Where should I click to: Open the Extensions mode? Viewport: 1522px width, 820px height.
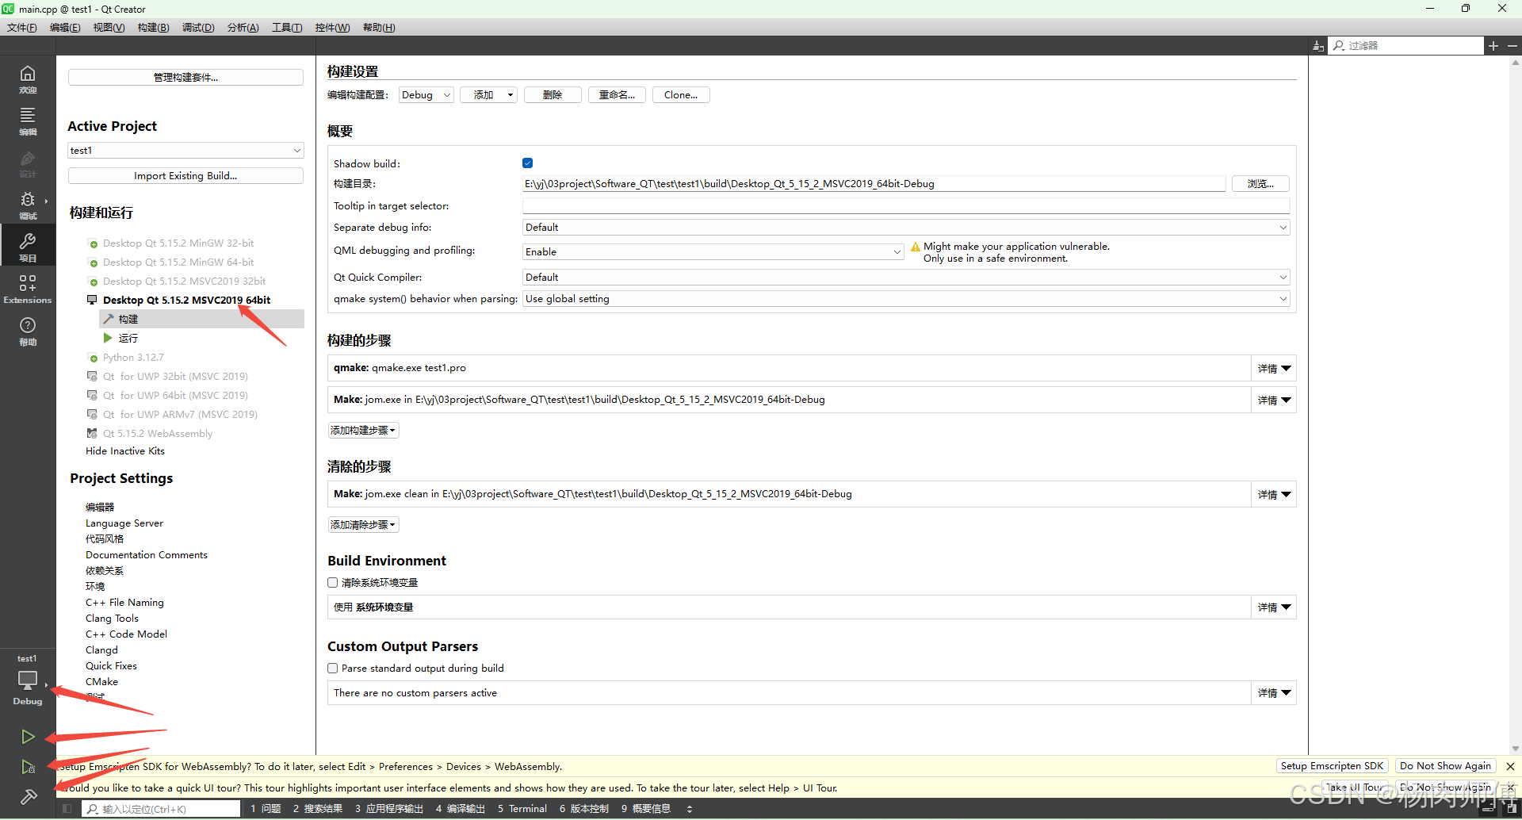pos(28,289)
